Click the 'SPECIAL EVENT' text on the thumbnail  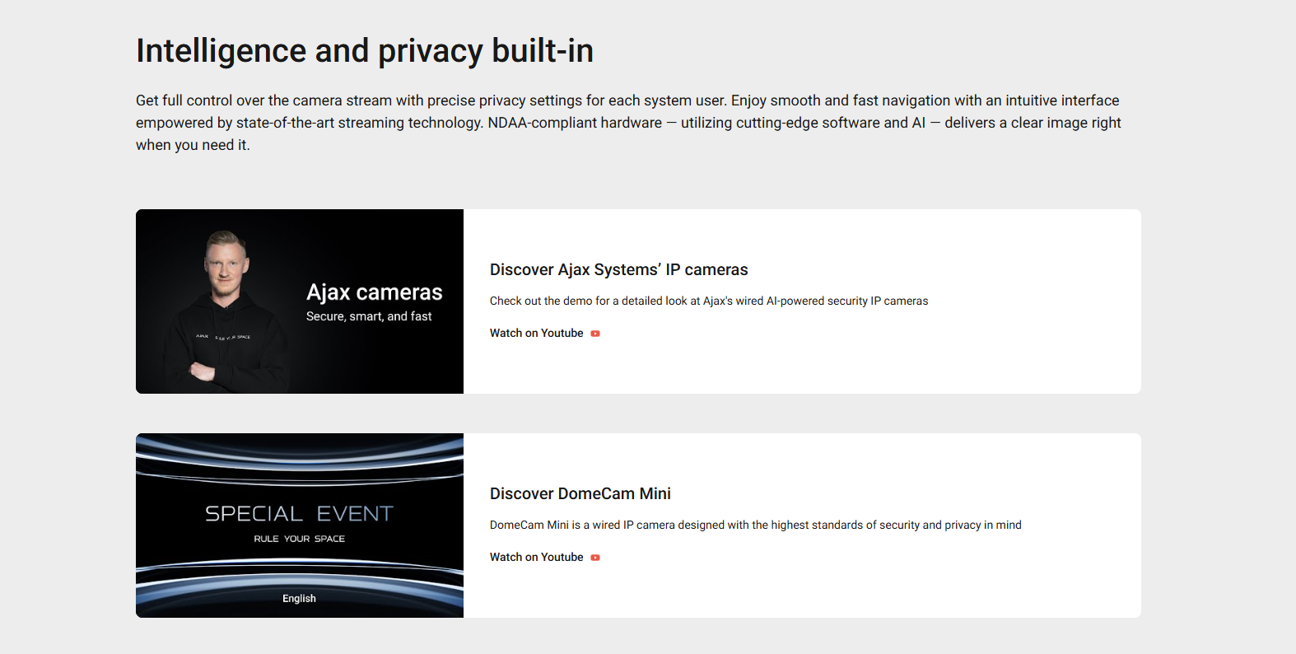pyautogui.click(x=299, y=514)
